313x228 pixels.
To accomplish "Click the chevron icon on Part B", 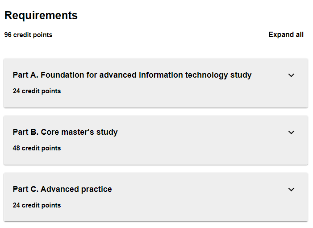I will tap(291, 133).
